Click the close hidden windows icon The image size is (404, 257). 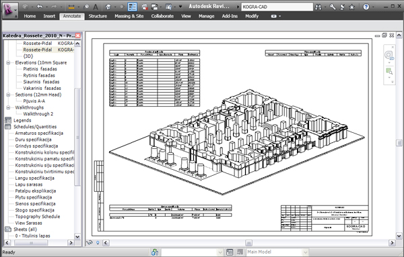point(145,7)
